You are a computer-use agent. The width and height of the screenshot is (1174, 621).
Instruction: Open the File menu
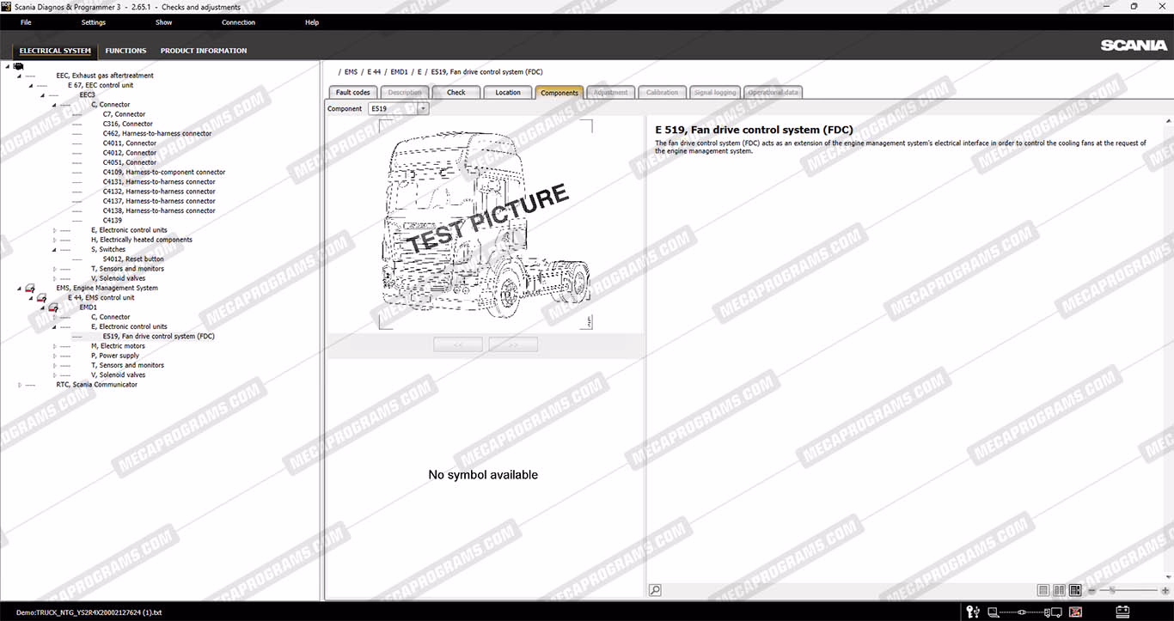pyautogui.click(x=26, y=22)
